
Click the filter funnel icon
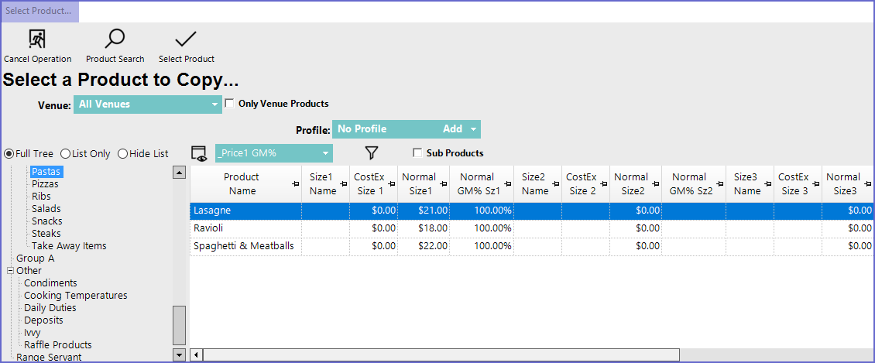371,153
